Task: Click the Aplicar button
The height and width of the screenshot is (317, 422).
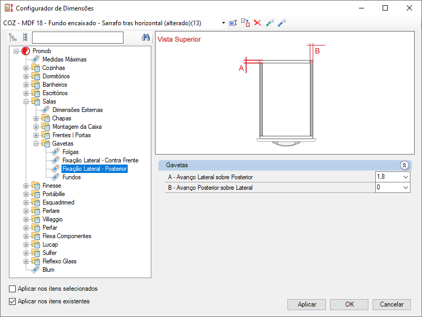Action: point(306,304)
